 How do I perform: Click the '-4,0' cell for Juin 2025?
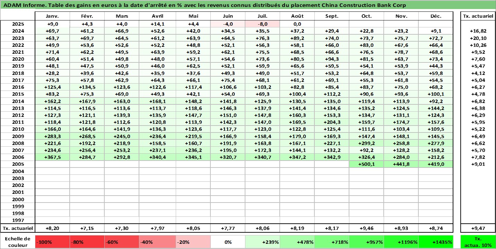[228, 24]
